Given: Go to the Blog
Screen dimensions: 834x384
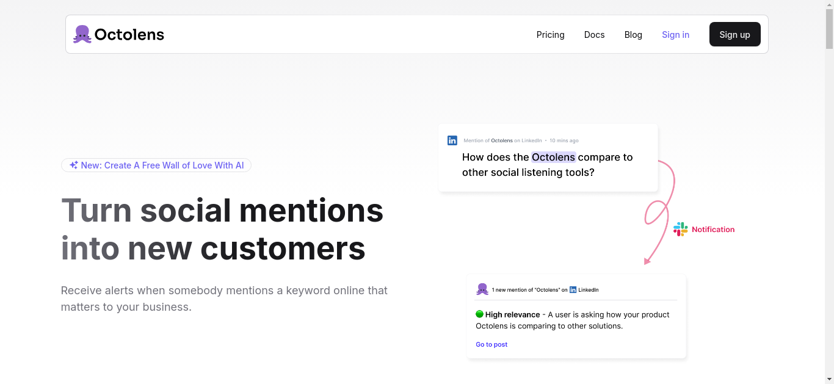Looking at the screenshot, I should pyautogui.click(x=633, y=35).
